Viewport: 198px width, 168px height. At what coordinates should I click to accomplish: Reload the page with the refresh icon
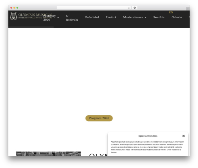[x=129, y=8]
